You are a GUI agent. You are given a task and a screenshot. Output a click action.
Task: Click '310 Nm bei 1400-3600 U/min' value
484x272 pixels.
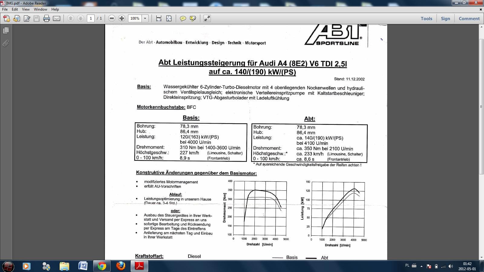(210, 148)
